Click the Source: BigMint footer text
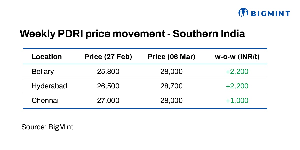 (47, 127)
